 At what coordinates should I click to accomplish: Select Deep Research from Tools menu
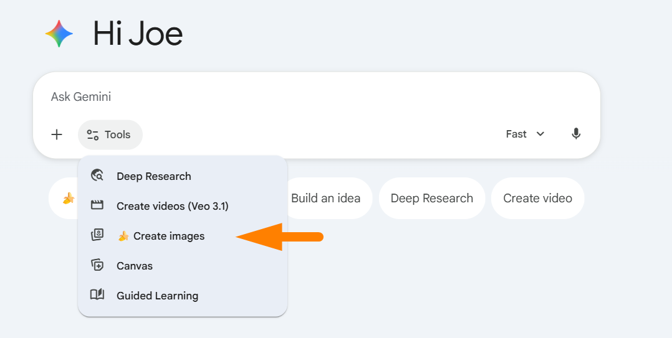point(154,176)
